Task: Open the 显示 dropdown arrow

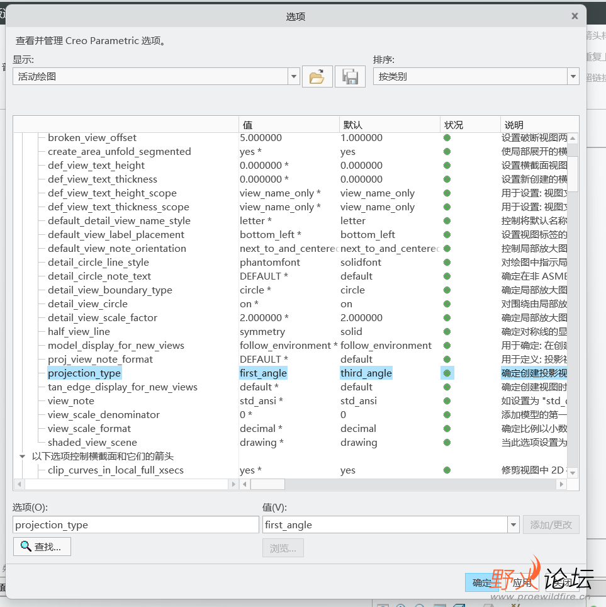Action: coord(294,77)
